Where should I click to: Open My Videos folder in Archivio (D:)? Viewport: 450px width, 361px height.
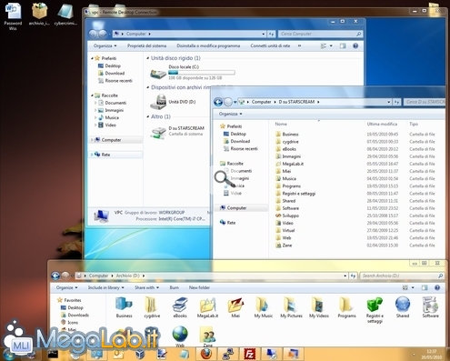click(319, 307)
